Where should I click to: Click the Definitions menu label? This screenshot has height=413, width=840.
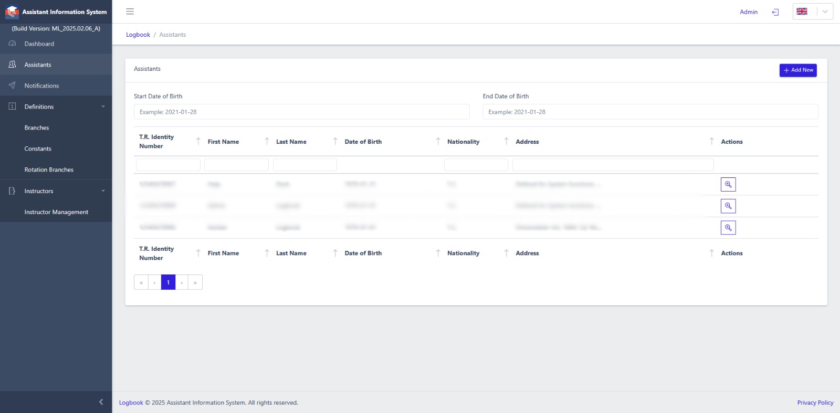coord(39,107)
